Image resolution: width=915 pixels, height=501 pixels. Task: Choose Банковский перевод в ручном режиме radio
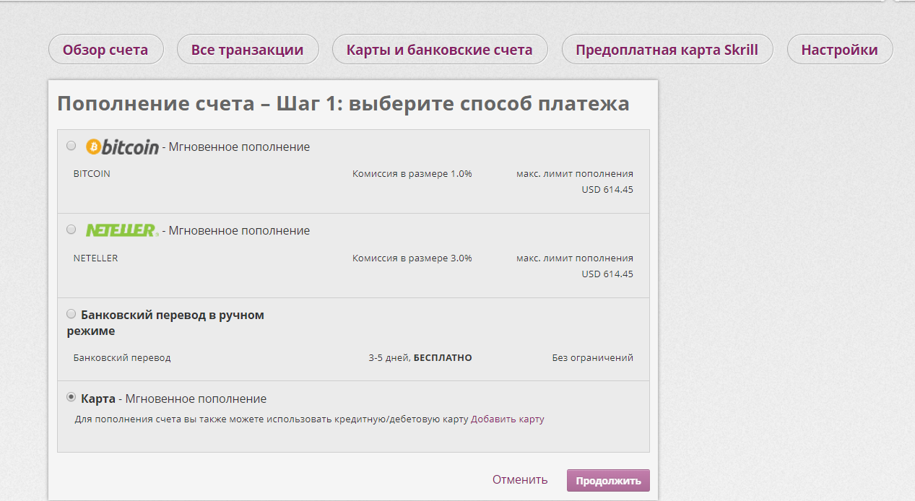click(x=71, y=314)
